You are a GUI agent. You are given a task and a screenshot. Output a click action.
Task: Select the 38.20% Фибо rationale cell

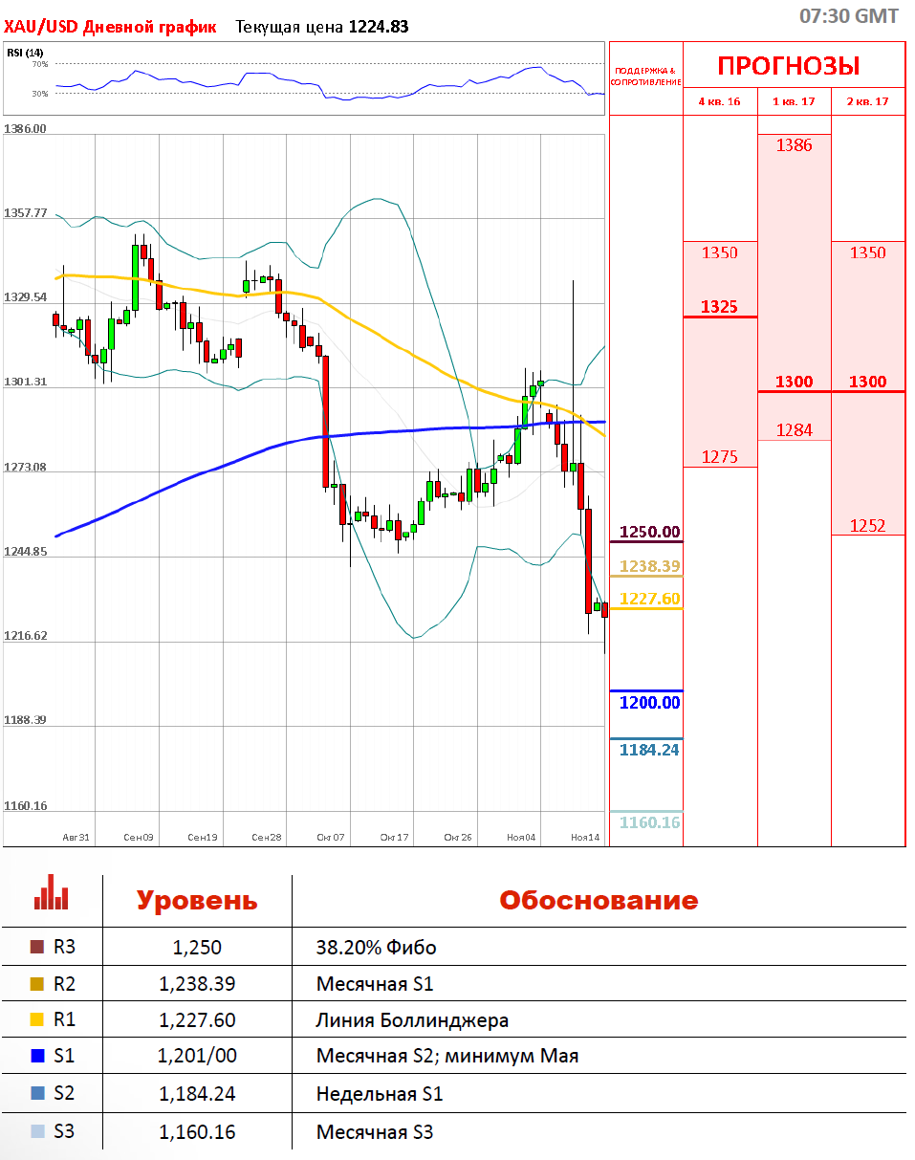[376, 948]
